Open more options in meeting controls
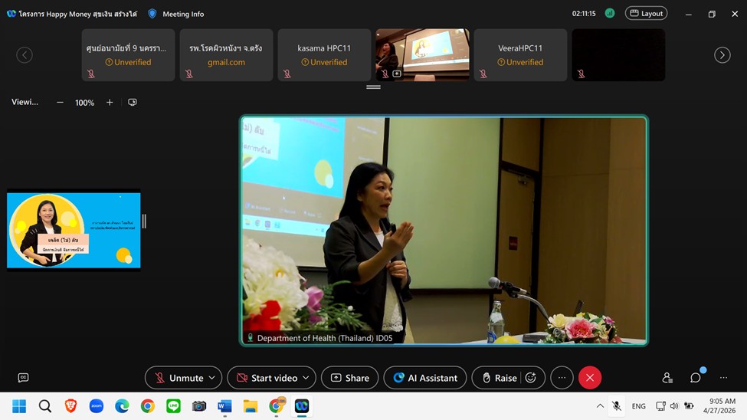Screen dimensions: 747x420 tap(562, 378)
